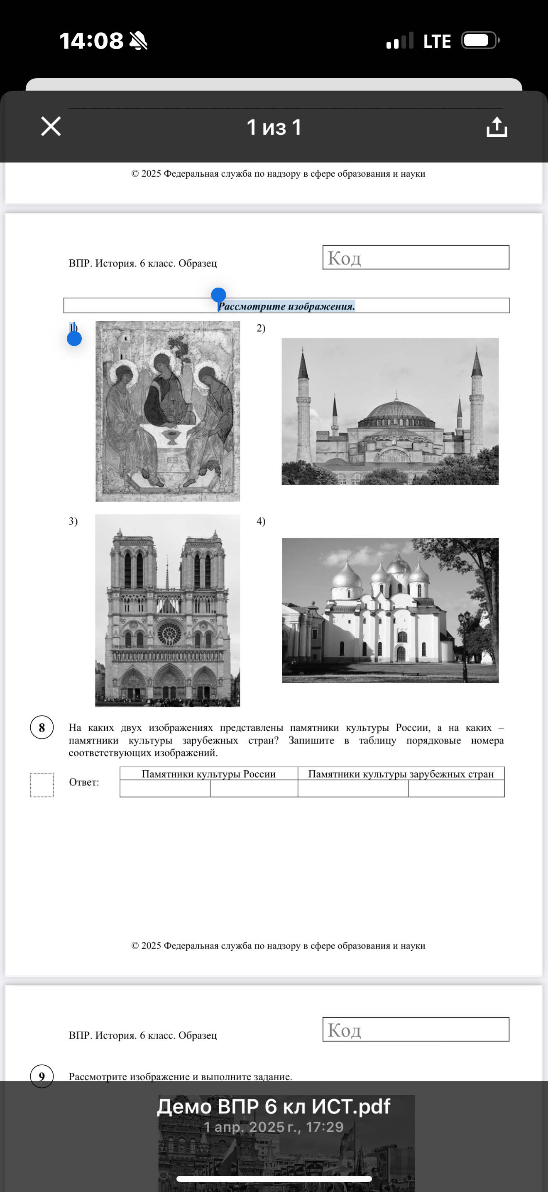The image size is (548, 1192).
Task: Tap the silent mode bell icon
Action: [138, 41]
